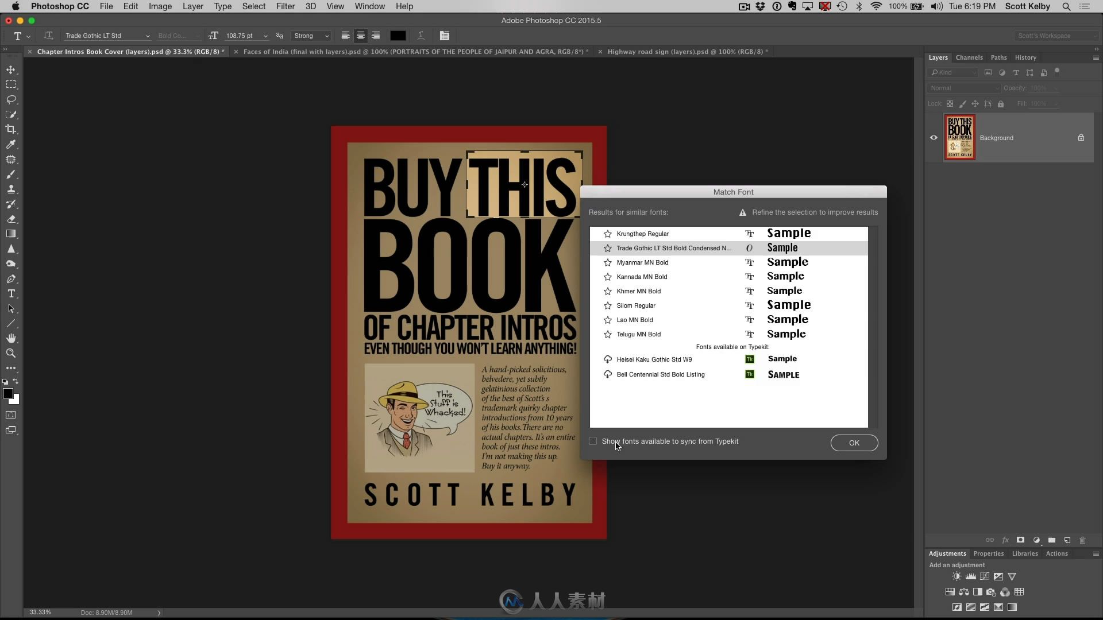1103x620 pixels.
Task: Open the Layers panel menu
Action: 1096,57
